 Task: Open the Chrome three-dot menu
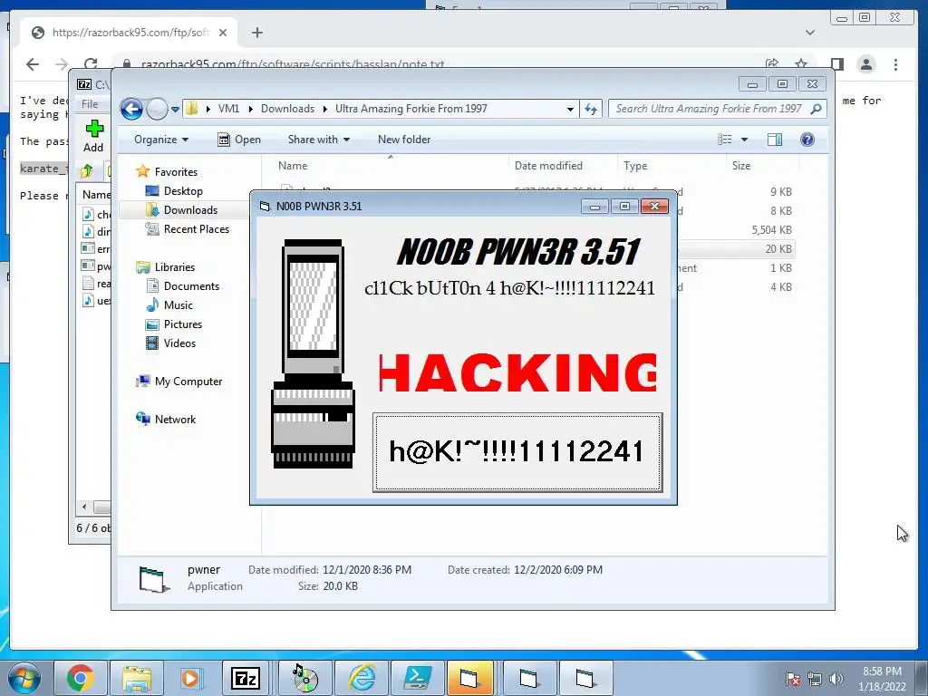[896, 64]
